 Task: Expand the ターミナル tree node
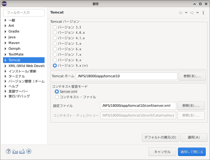5,76
